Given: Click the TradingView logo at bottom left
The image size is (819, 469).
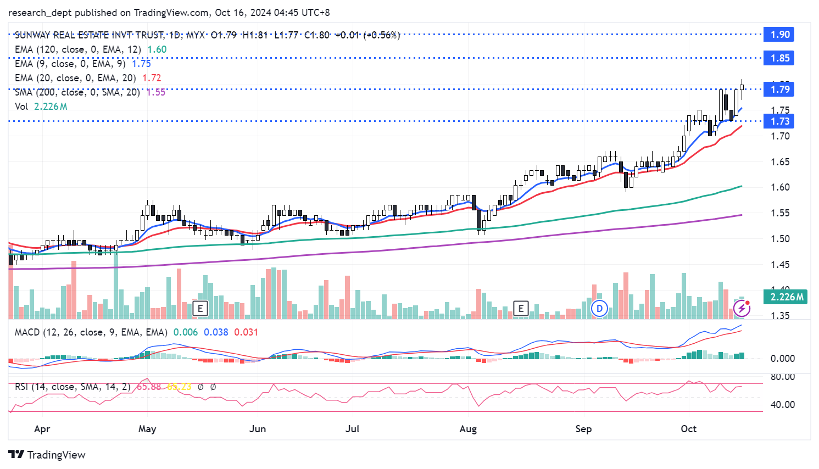Looking at the screenshot, I should [x=47, y=455].
